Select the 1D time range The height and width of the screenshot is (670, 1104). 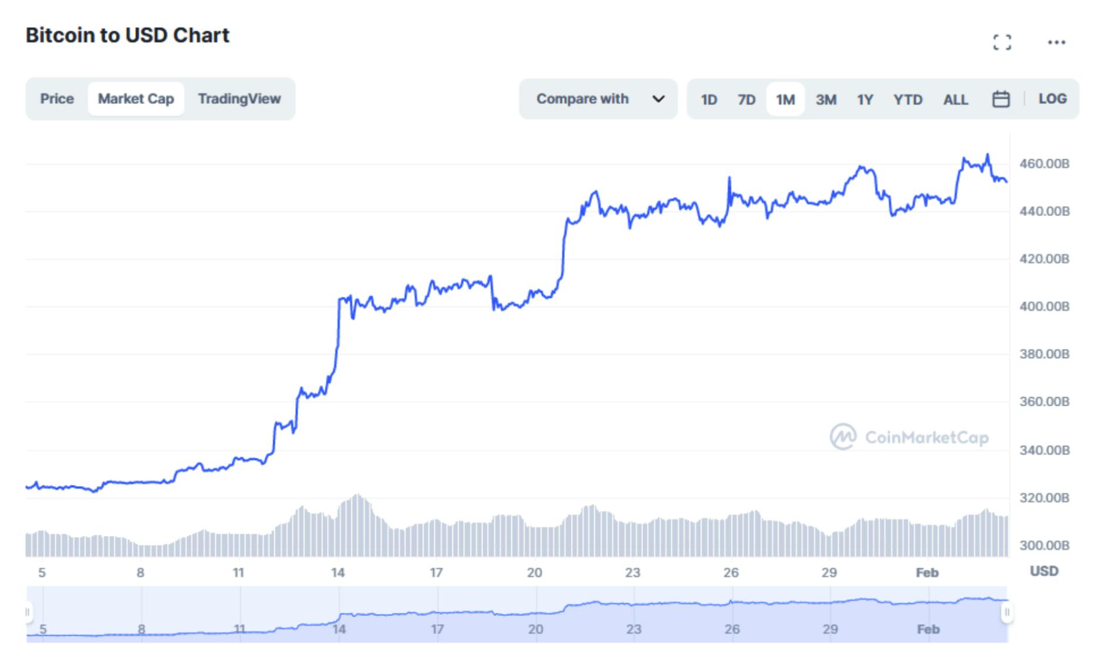coord(710,99)
